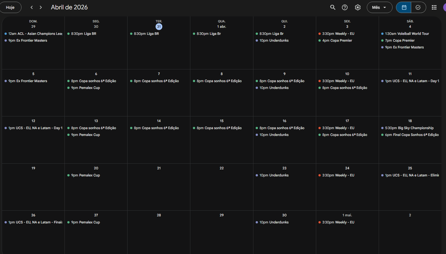Select day number 19
This screenshot has height=254, width=446.
pos(33,168)
